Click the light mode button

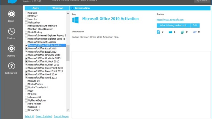202,1
